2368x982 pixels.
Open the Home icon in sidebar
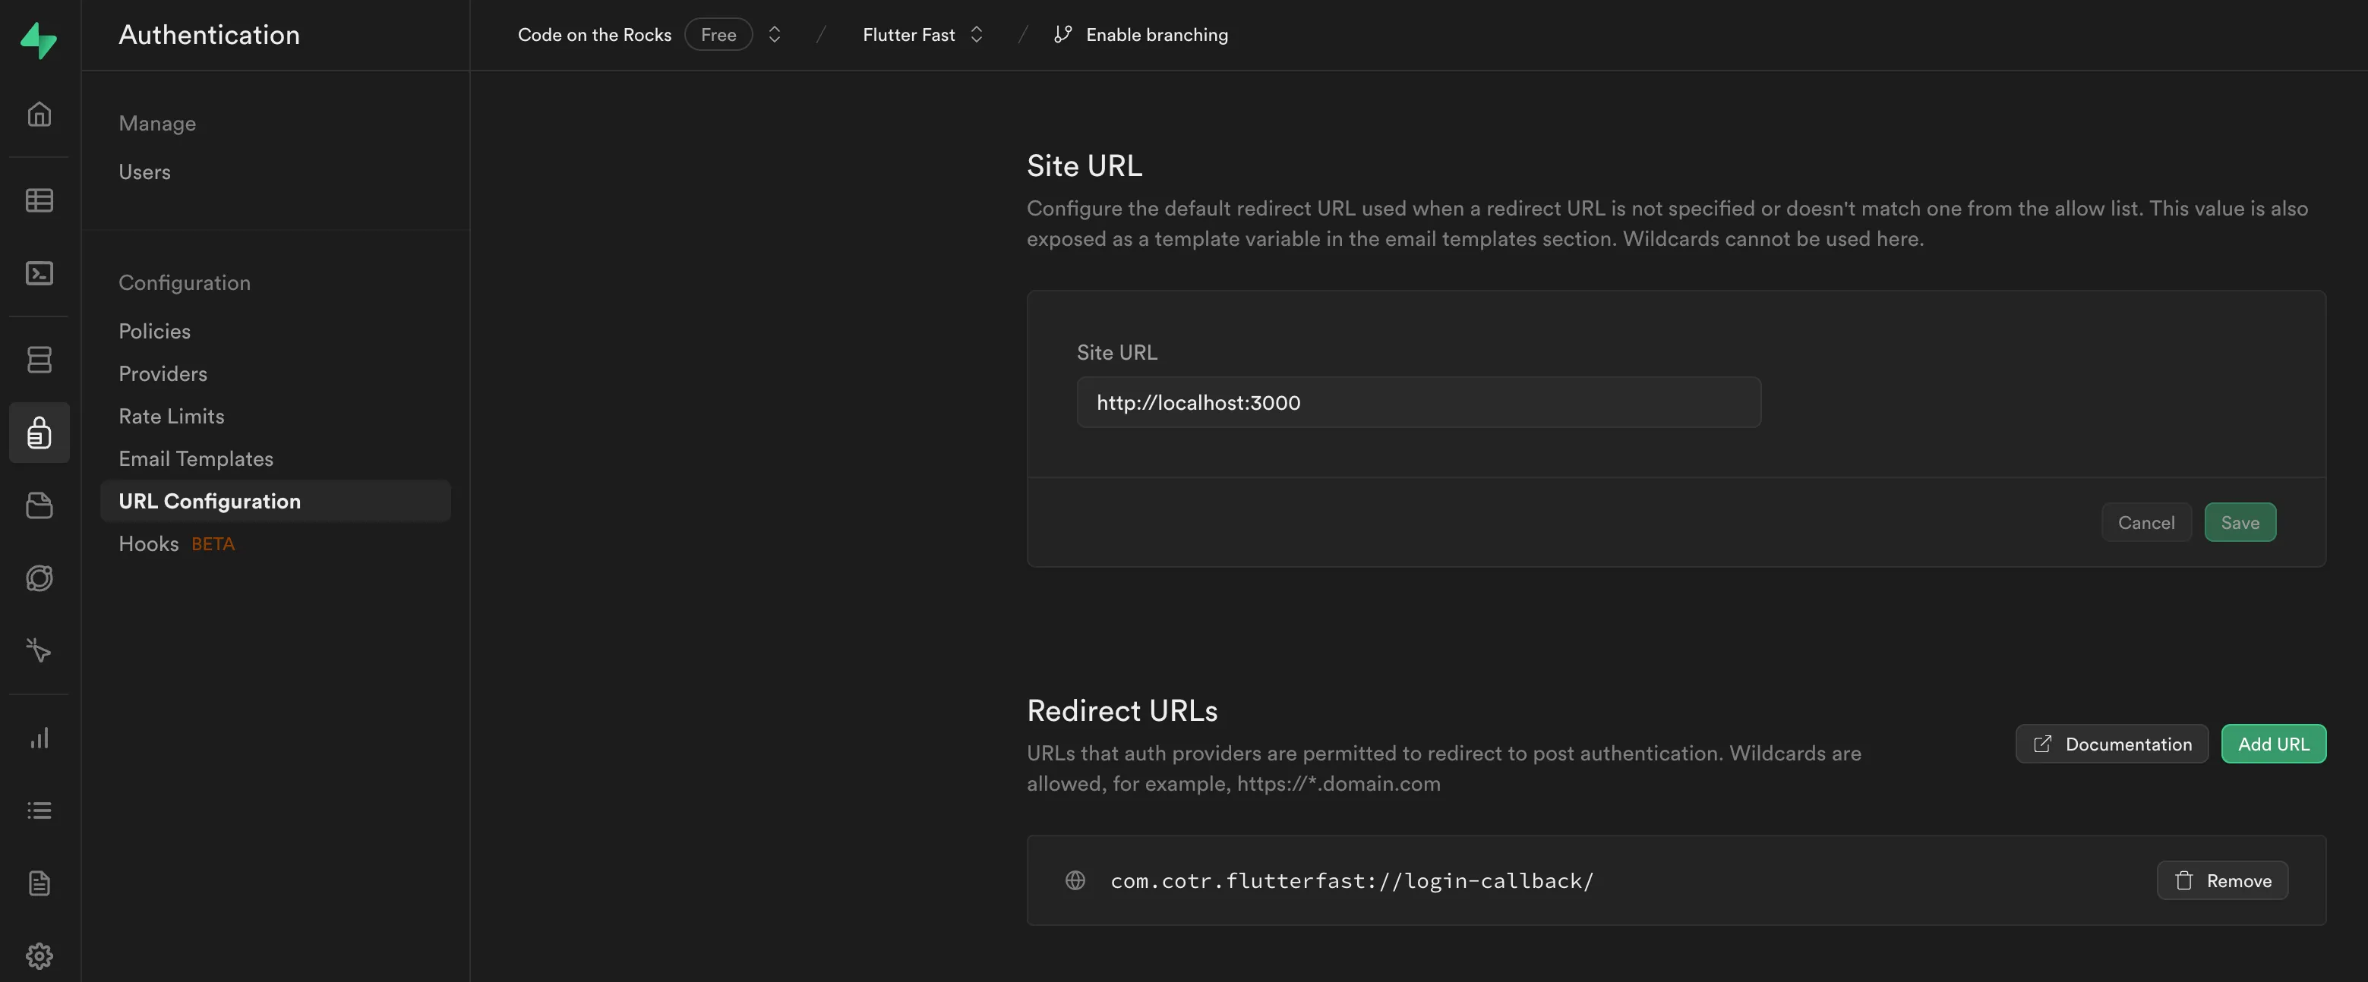tap(39, 114)
